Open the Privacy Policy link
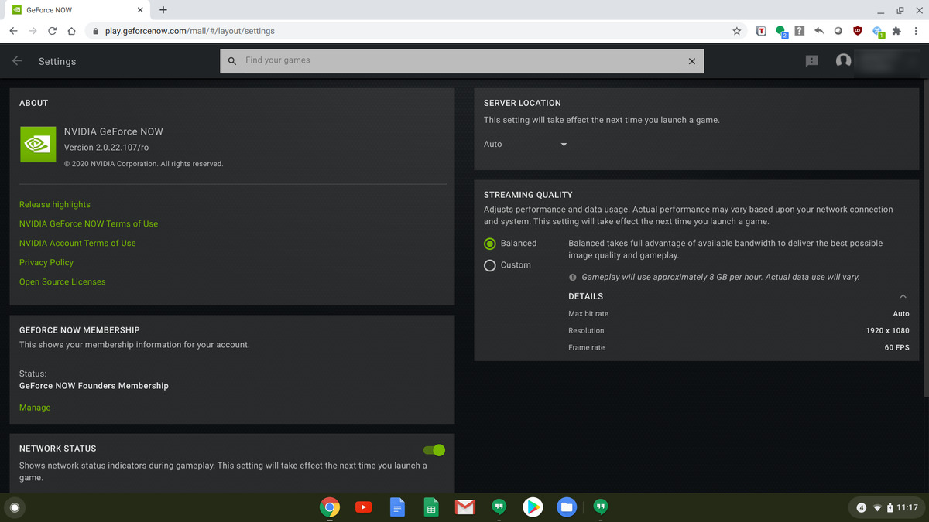 pyautogui.click(x=46, y=262)
